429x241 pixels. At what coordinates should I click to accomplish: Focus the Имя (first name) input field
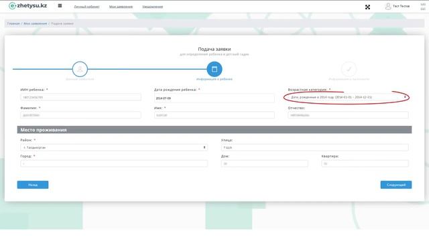214,115
